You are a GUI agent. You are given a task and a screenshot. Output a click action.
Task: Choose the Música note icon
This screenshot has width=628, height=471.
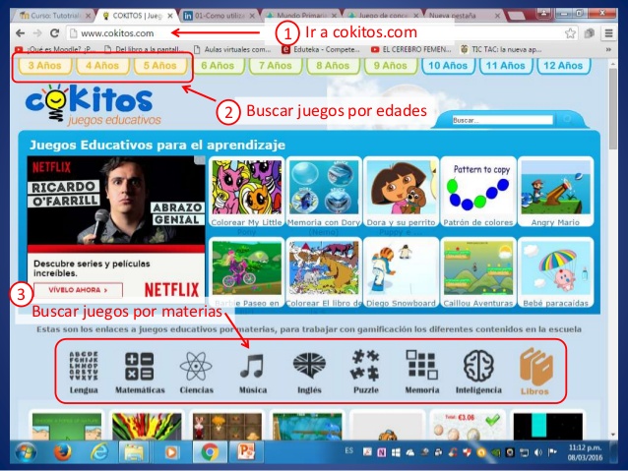pyautogui.click(x=251, y=367)
